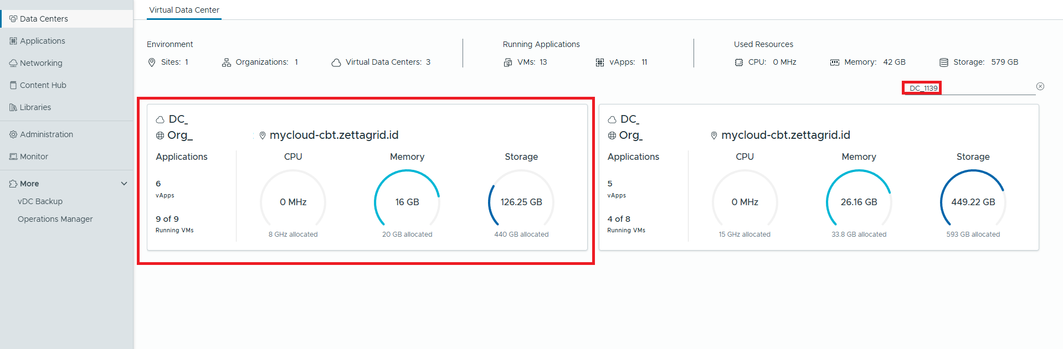
Task: Open Data Centers in the sidebar
Action: coord(67,19)
